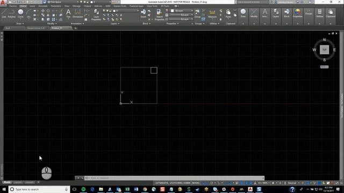Select the Dimension tool
This screenshot has width=344, height=193.
pyautogui.click(x=77, y=13)
